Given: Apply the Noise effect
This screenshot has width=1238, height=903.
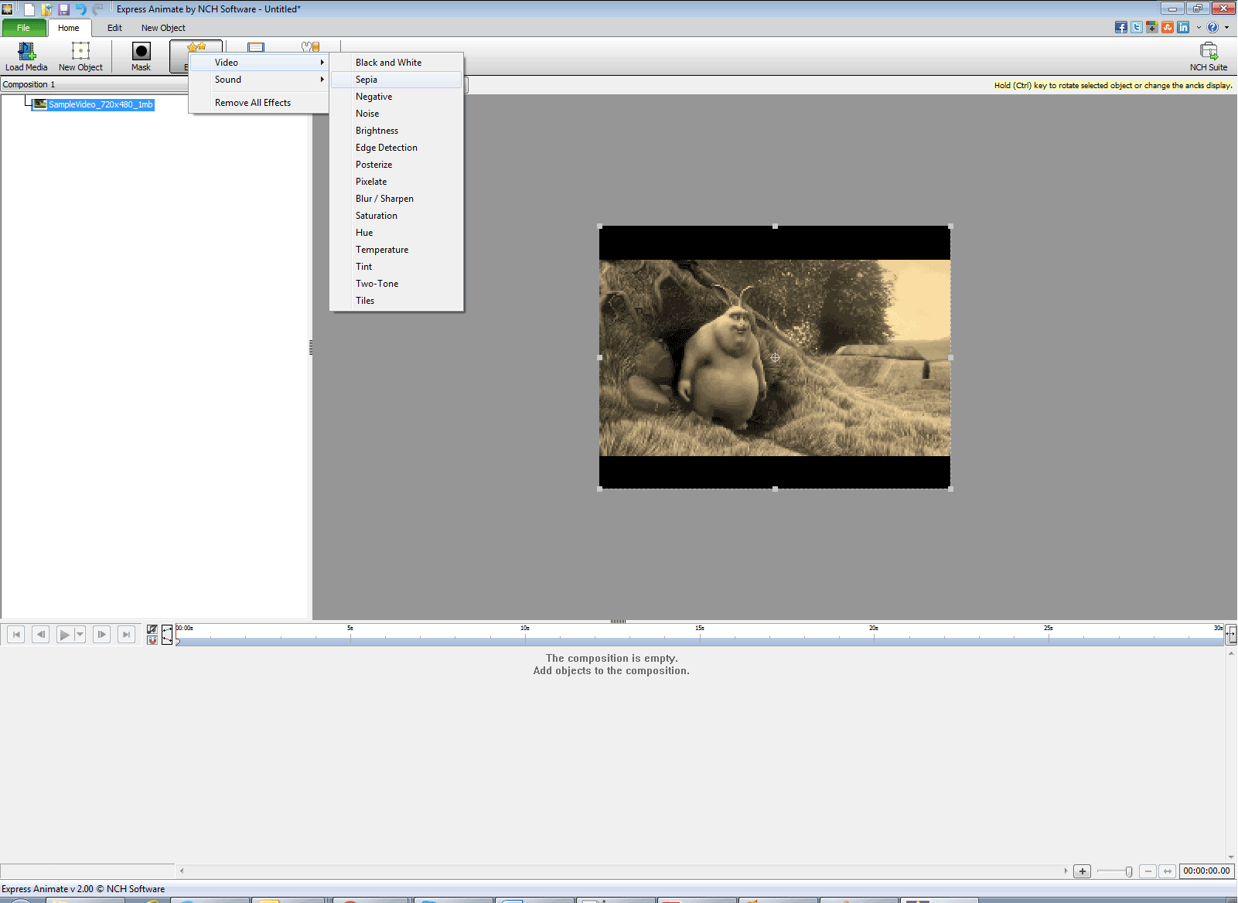Looking at the screenshot, I should click(397, 114).
